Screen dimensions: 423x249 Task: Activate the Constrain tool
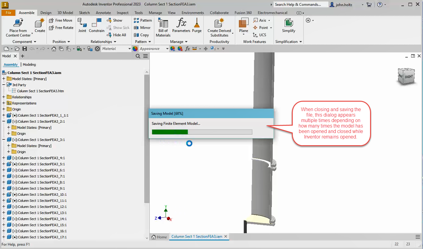[97, 26]
